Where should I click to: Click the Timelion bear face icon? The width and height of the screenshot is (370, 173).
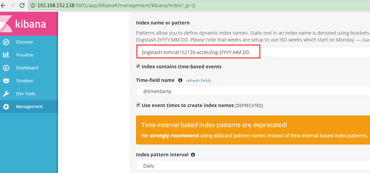[6, 81]
